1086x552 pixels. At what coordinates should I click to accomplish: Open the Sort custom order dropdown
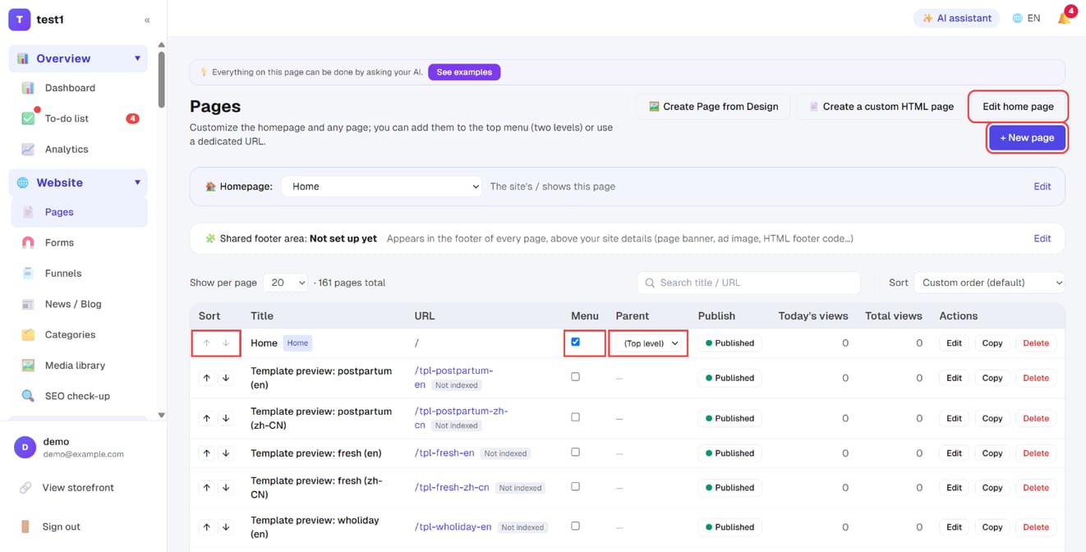[x=989, y=283]
